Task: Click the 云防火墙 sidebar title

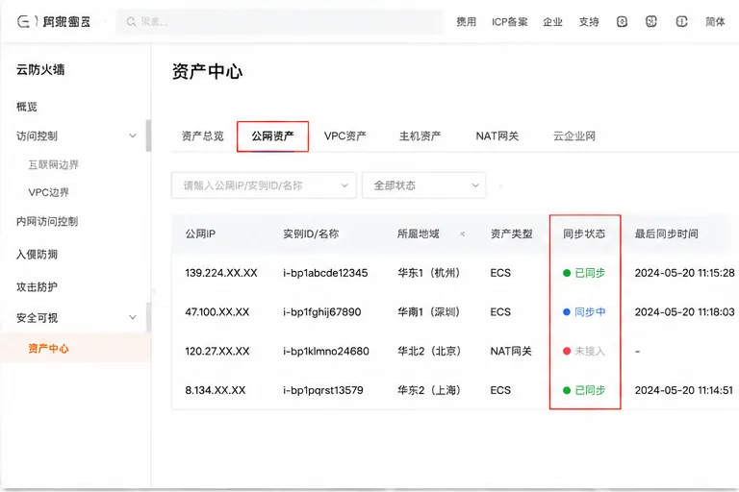Action: pos(40,70)
